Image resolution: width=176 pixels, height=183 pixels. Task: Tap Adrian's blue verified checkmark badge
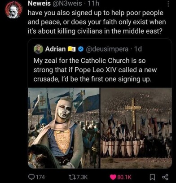point(81,49)
